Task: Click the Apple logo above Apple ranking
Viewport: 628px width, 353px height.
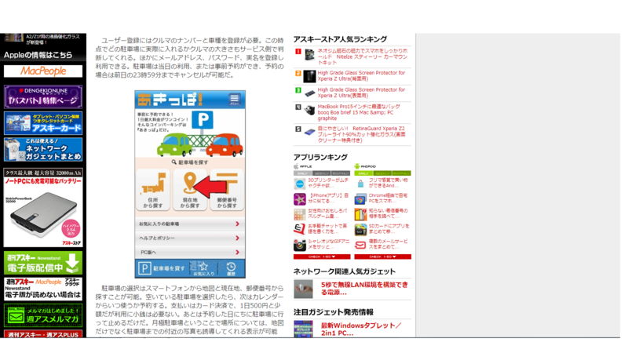Action: pos(297,166)
